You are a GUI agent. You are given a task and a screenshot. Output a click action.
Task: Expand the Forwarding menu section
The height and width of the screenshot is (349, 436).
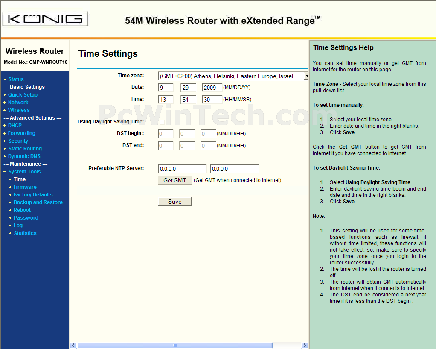(5, 133)
